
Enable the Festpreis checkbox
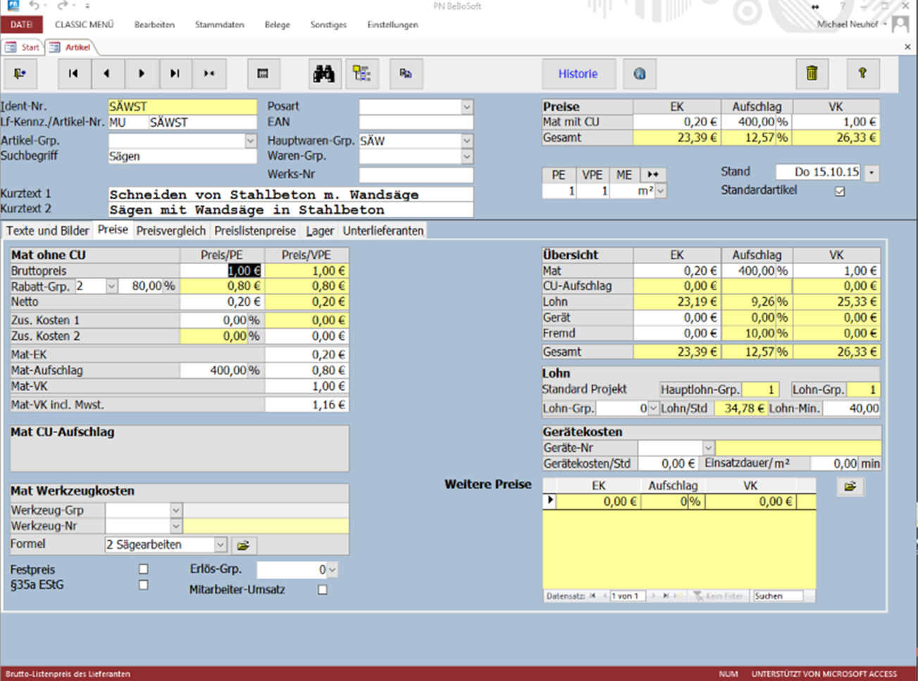point(144,569)
